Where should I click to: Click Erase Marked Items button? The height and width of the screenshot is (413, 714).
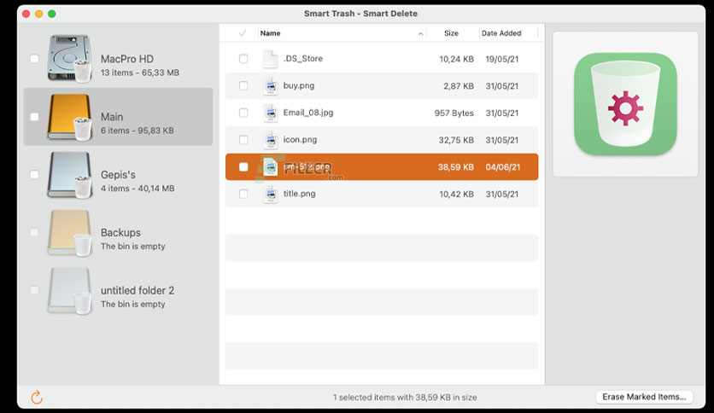tap(644, 397)
